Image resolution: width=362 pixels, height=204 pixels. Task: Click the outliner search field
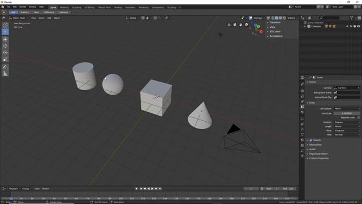330,18
